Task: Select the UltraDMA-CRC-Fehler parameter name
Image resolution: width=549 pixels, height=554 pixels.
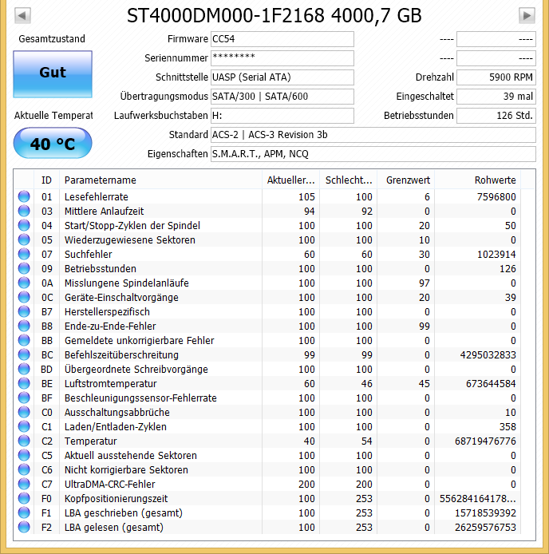Action: 109,484
